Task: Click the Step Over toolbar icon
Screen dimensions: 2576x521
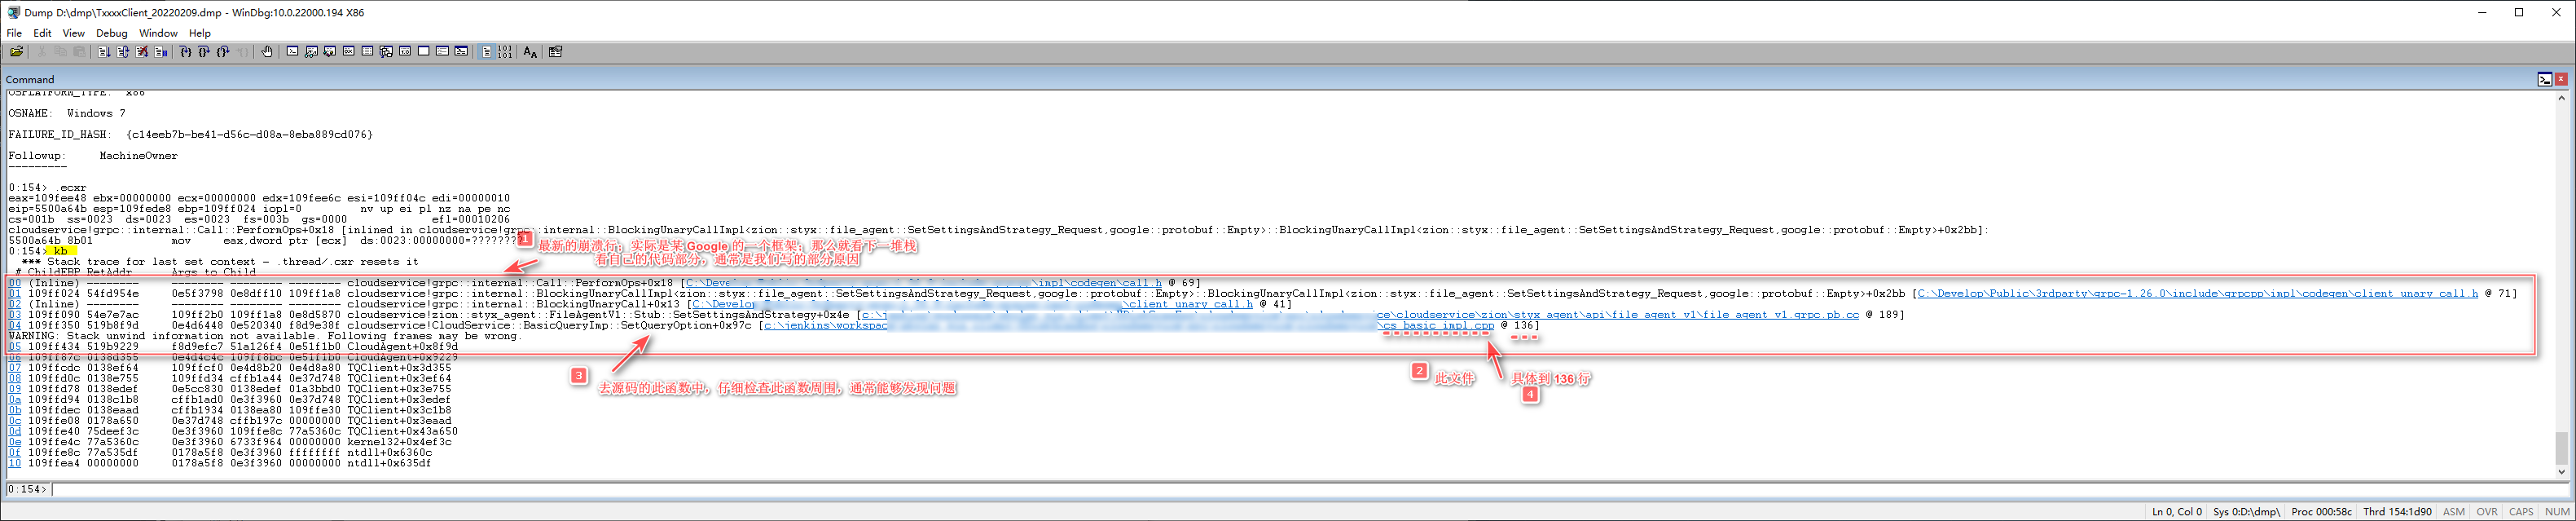Action: (x=204, y=51)
